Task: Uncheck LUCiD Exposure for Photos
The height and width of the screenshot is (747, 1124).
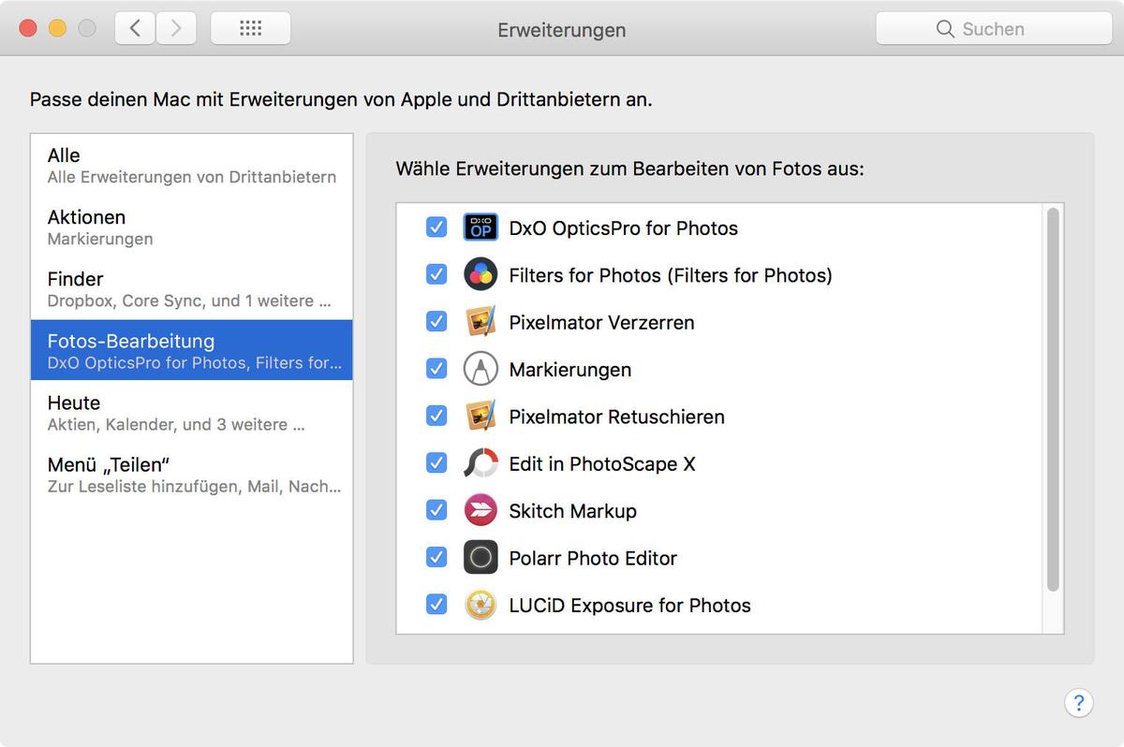Action: point(436,605)
